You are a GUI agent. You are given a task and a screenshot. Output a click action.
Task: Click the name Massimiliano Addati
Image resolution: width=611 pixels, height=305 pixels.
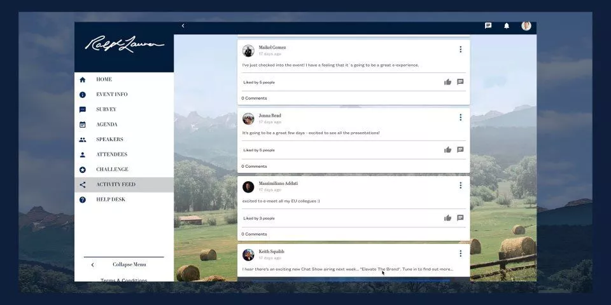point(278,183)
